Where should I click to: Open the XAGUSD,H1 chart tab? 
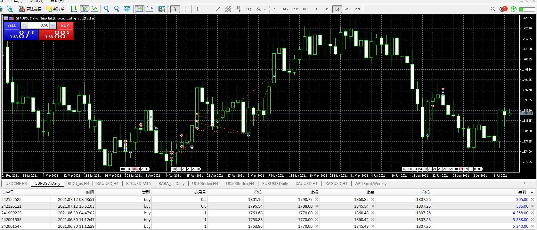point(336,184)
